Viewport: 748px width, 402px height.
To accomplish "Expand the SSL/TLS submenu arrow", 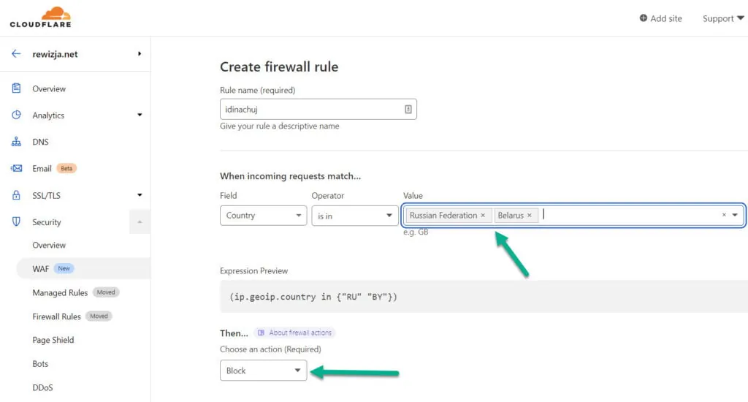I will [x=140, y=195].
